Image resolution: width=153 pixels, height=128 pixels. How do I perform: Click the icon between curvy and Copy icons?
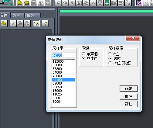point(79,3)
